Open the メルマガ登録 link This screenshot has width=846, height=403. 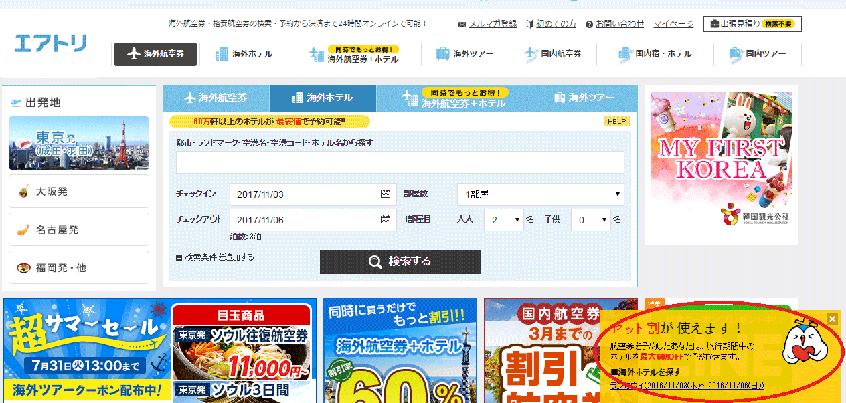click(x=492, y=24)
